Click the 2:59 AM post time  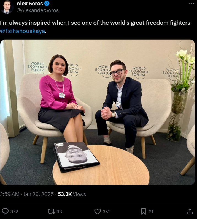pos(10,194)
